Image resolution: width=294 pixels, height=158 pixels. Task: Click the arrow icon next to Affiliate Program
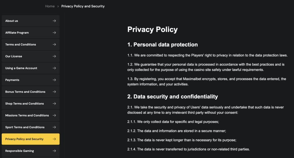pos(54,33)
